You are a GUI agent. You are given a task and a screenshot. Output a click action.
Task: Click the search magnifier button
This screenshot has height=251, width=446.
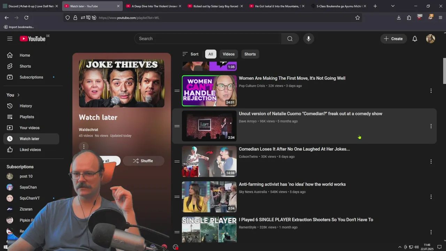(290, 39)
